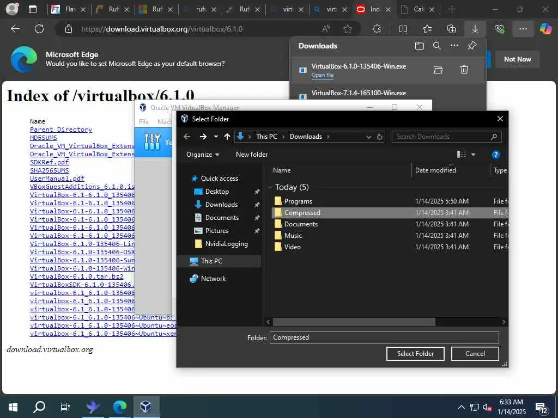Expand address path history dropdown

(369, 137)
